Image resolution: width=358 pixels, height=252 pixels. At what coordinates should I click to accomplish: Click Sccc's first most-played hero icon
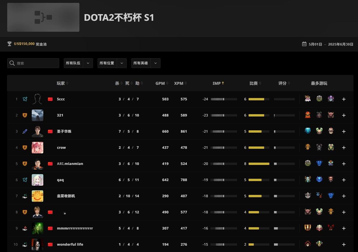(x=308, y=99)
